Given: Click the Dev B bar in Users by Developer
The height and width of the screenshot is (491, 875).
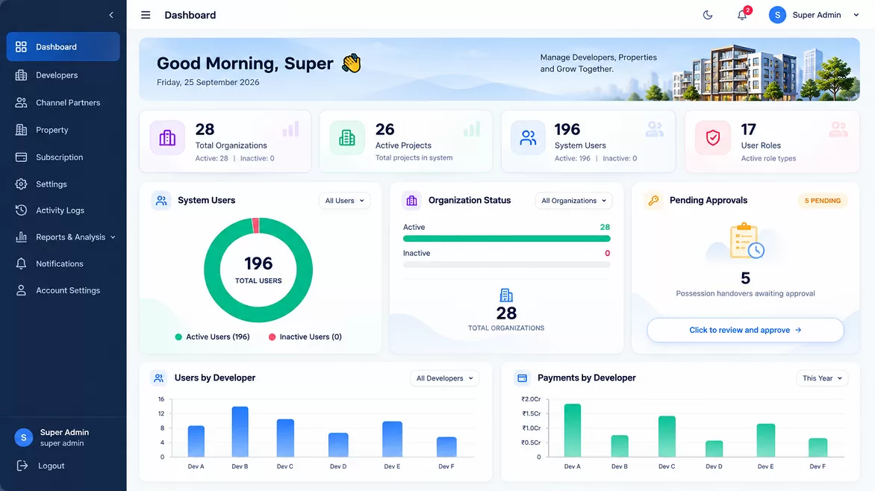Looking at the screenshot, I should (240, 432).
